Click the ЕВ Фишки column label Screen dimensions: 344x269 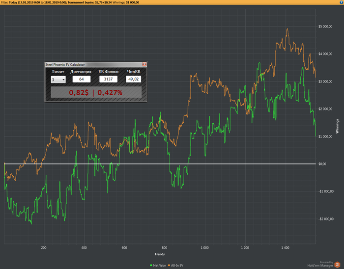pyautogui.click(x=109, y=72)
